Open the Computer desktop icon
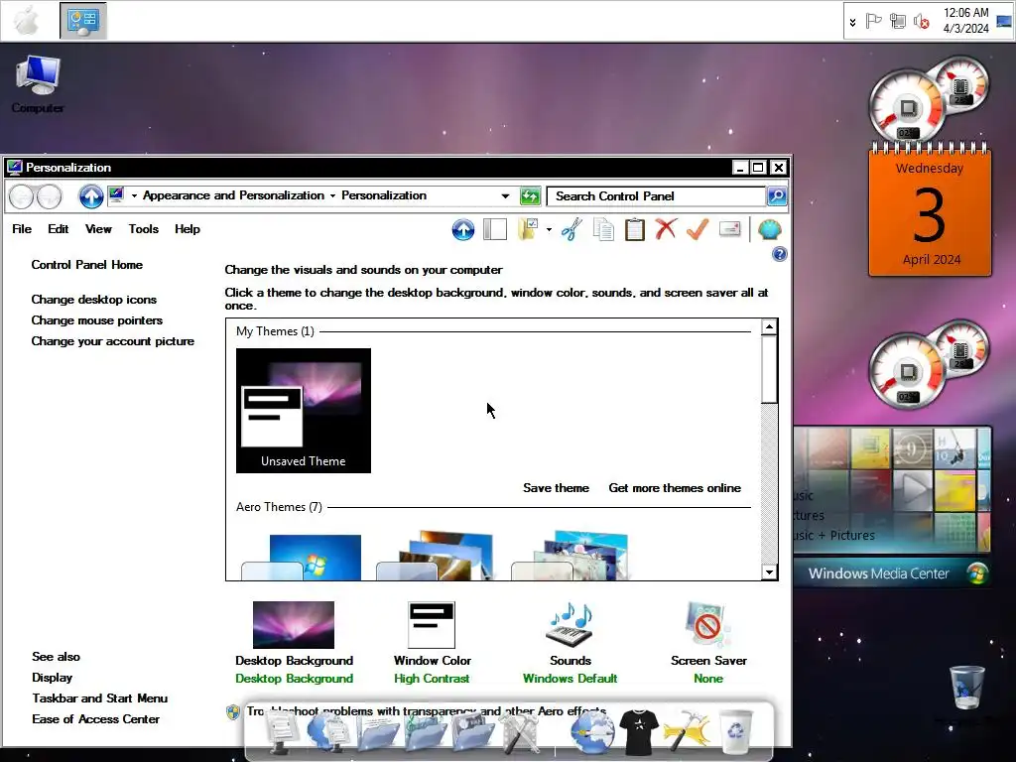This screenshot has height=762, width=1016. (x=38, y=84)
